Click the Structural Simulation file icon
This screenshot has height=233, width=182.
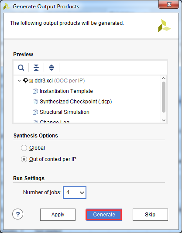[35, 112]
